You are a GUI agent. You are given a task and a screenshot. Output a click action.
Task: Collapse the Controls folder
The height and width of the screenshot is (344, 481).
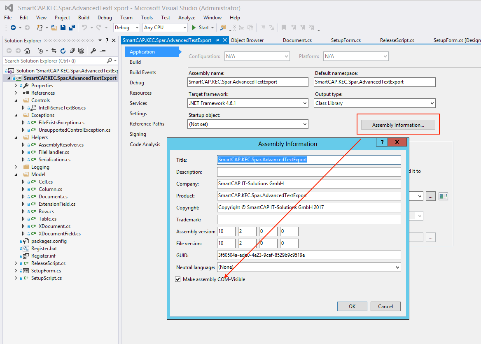click(16, 100)
